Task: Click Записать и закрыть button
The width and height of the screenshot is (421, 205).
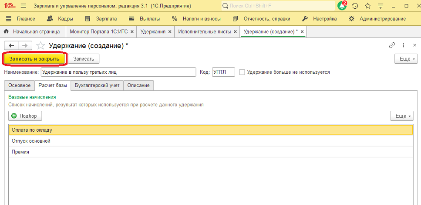Action: pos(34,59)
